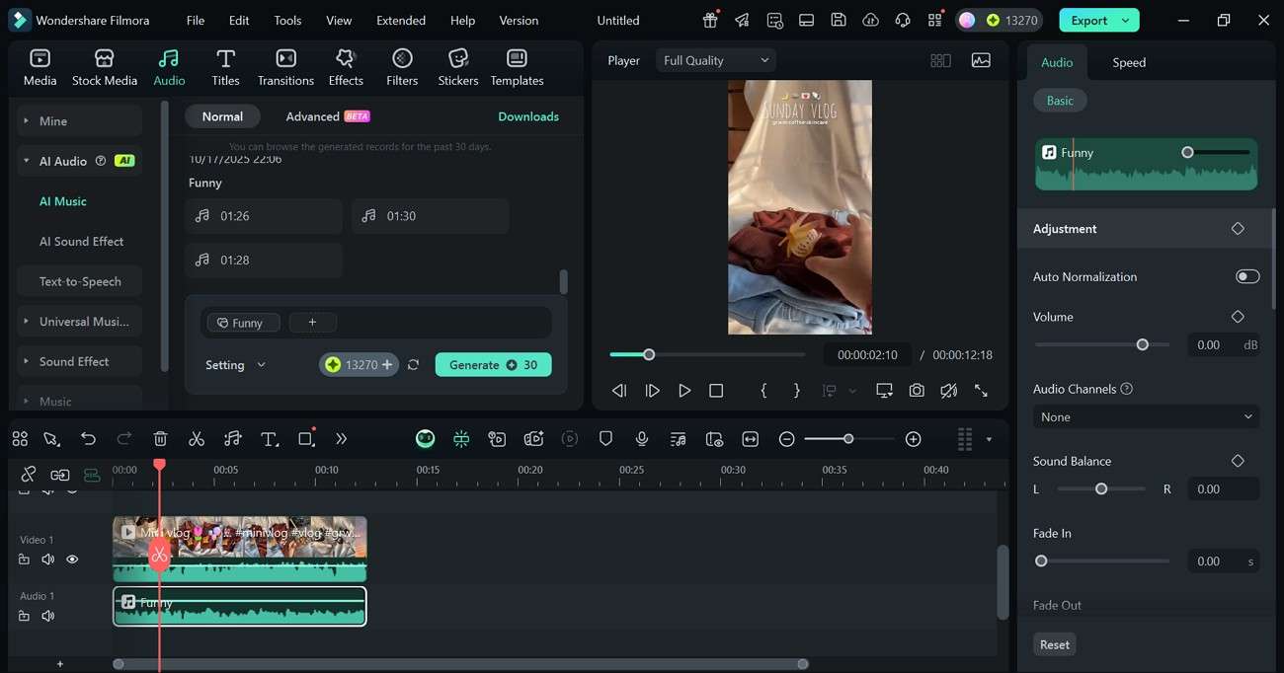Screen dimensions: 1284x673
Task: Open the Extended menu
Action: tap(401, 20)
